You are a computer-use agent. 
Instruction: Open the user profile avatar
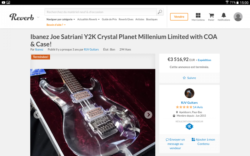click(x=238, y=17)
